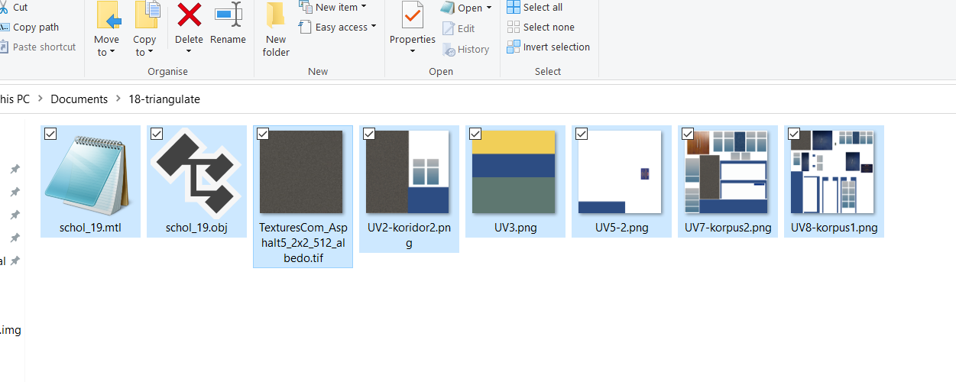Click the Open ribbon icon
Image resolution: width=956 pixels, height=382 pixels.
(x=448, y=8)
